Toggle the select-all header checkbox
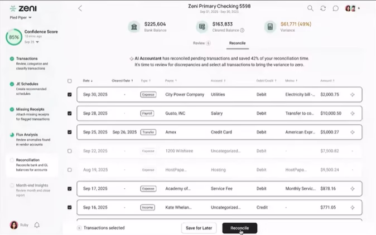 pyautogui.click(x=70, y=81)
